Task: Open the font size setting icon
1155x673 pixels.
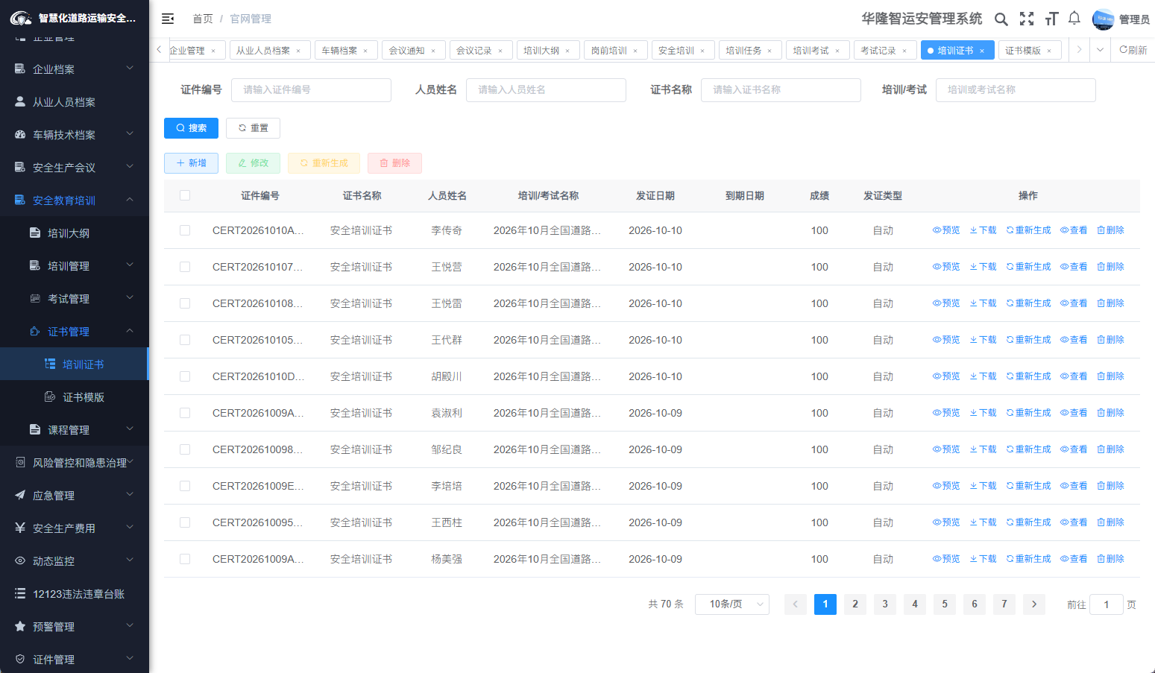Action: (1051, 19)
